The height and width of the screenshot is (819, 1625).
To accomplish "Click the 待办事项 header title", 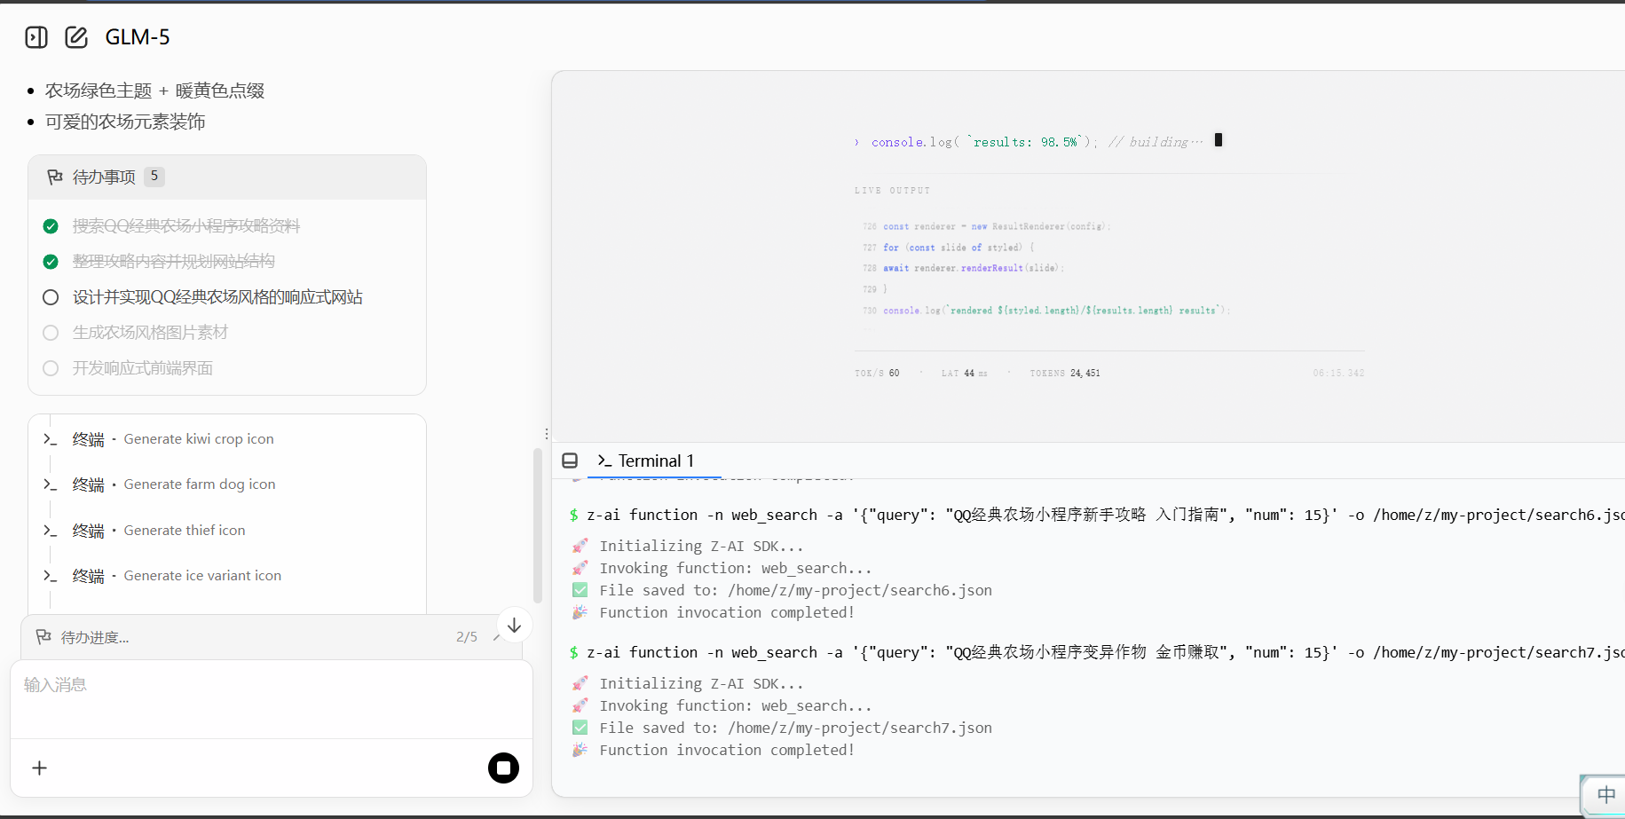I will coord(104,177).
